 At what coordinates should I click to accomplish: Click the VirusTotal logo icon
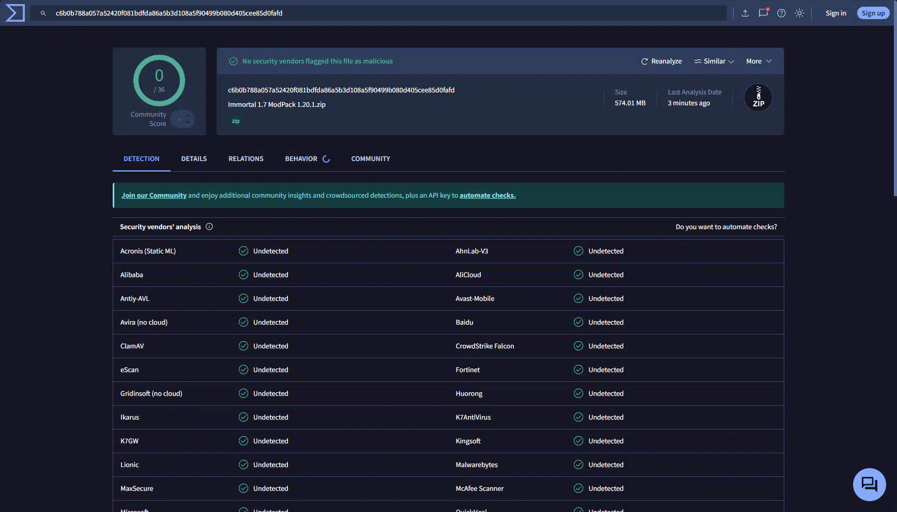(x=15, y=13)
